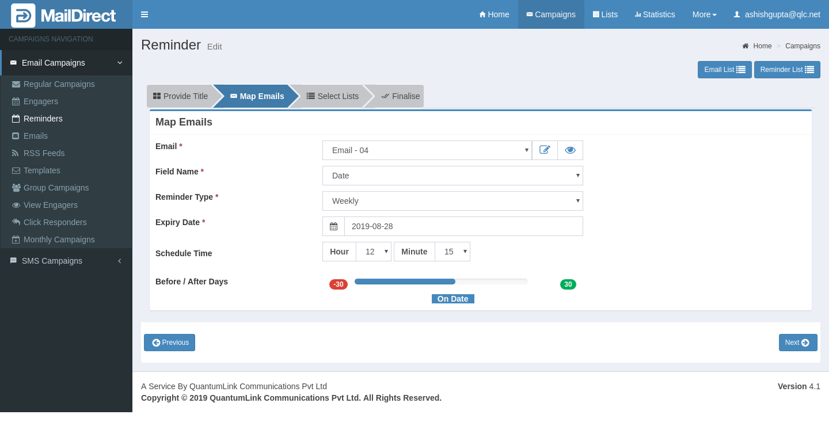Preview email with the eye icon
This screenshot has width=829, height=441.
pos(570,150)
